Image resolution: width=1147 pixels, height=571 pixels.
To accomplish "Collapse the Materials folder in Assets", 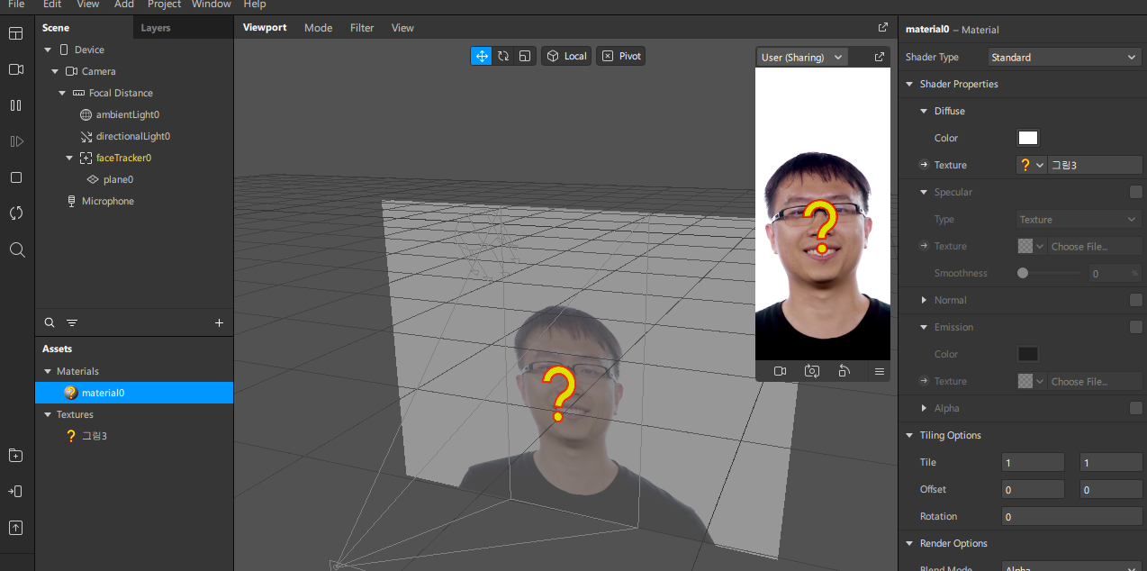I will pos(48,371).
